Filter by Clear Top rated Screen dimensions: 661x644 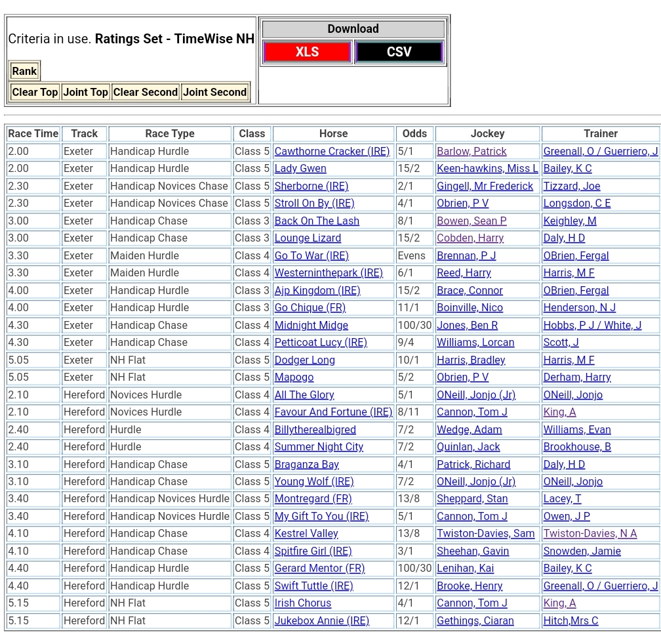click(35, 92)
